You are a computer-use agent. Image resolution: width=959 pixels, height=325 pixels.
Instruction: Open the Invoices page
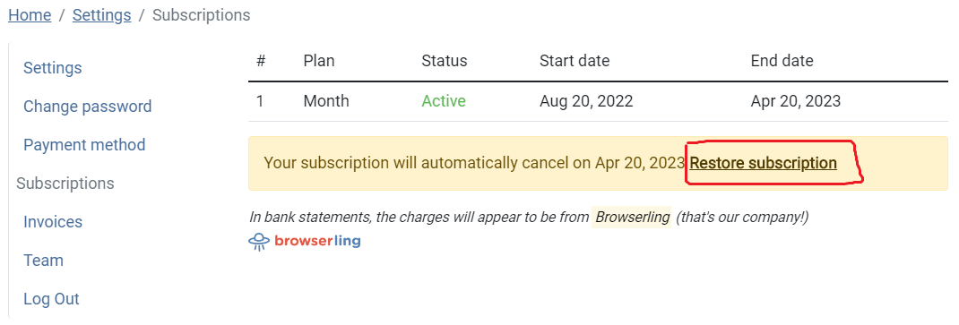53,222
